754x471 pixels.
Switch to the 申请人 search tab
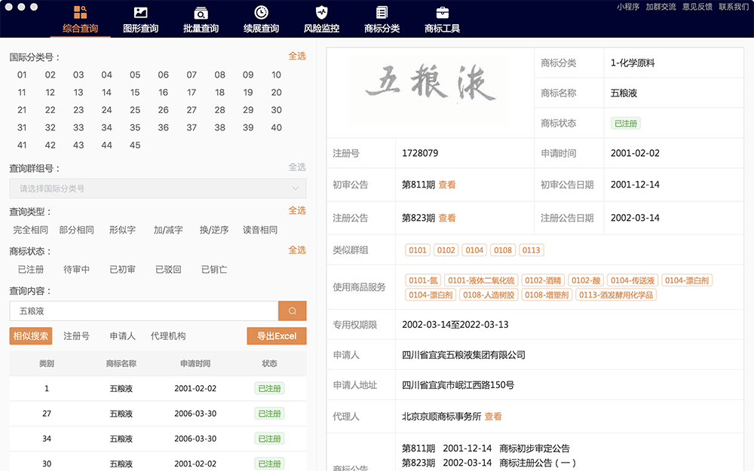point(122,336)
